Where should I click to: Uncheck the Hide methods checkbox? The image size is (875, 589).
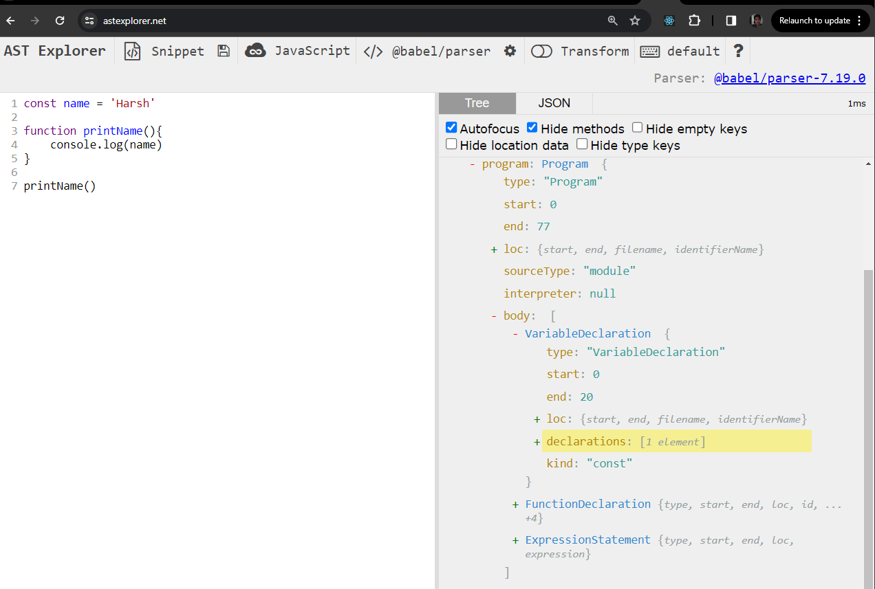tap(532, 127)
